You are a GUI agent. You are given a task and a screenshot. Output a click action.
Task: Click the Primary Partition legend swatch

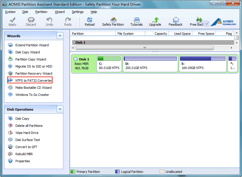pyautogui.click(x=73, y=172)
